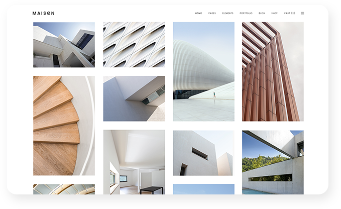This screenshot has width=341, height=209.
Task: Visit the Blog link
Action: point(262,13)
